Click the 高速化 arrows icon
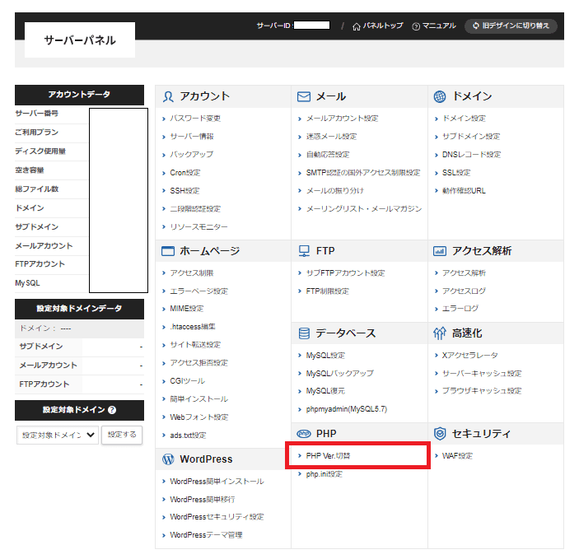Image resolution: width=579 pixels, height=559 pixels. [440, 333]
